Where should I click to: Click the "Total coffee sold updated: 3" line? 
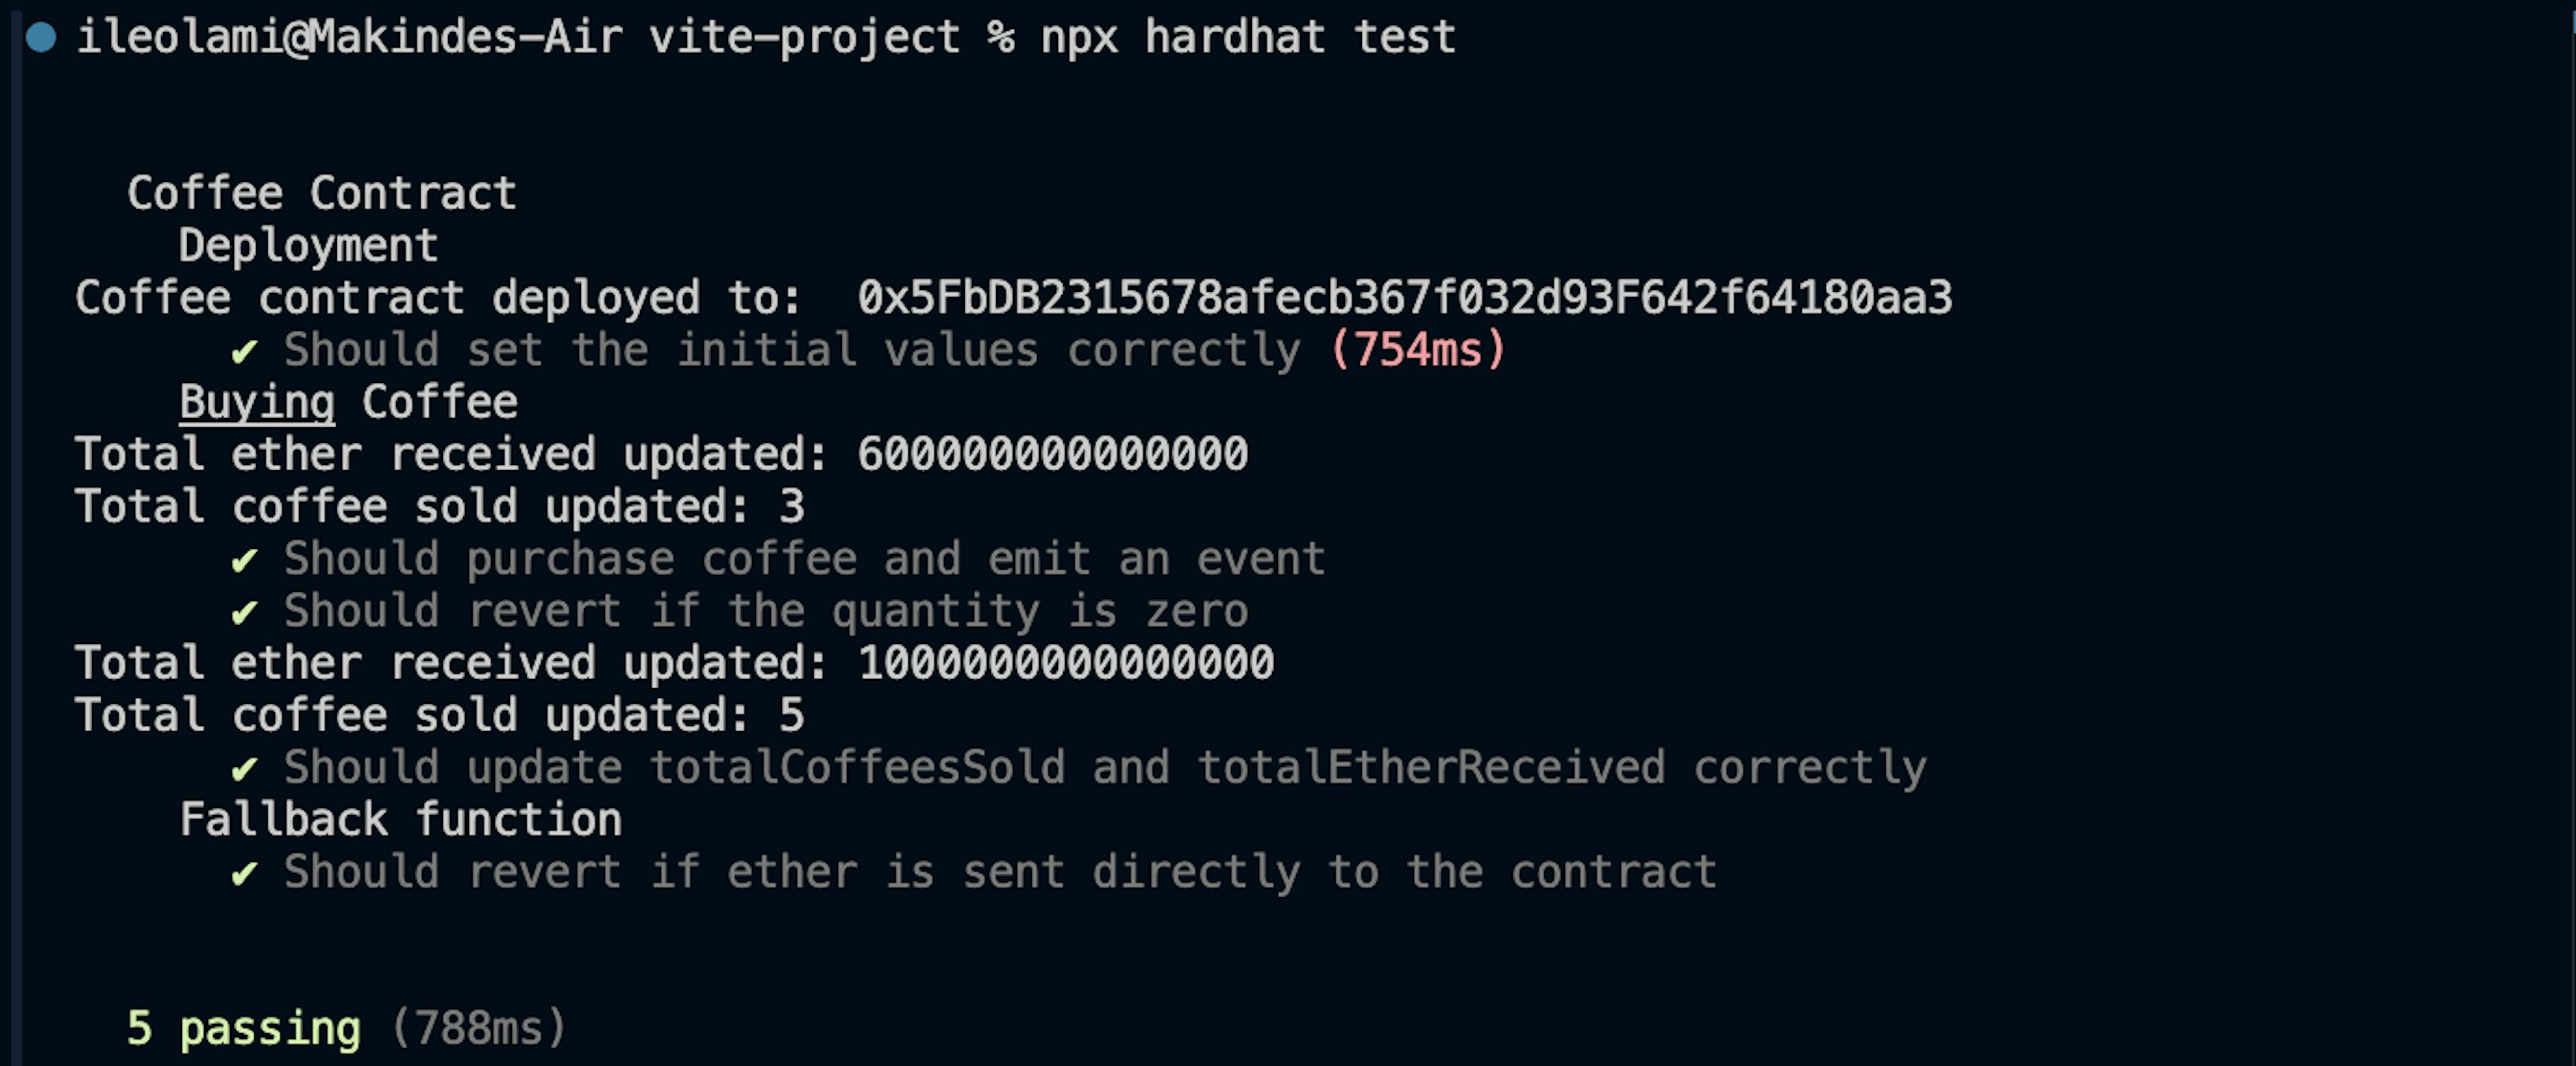[440, 507]
